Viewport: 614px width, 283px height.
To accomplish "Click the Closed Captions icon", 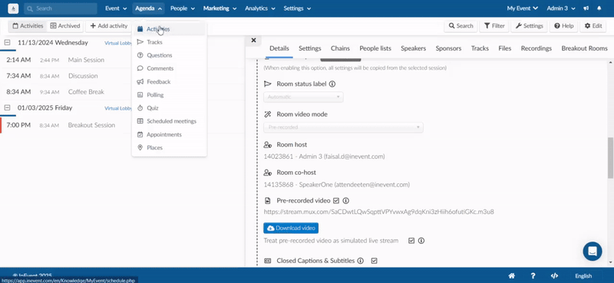I will [268, 261].
